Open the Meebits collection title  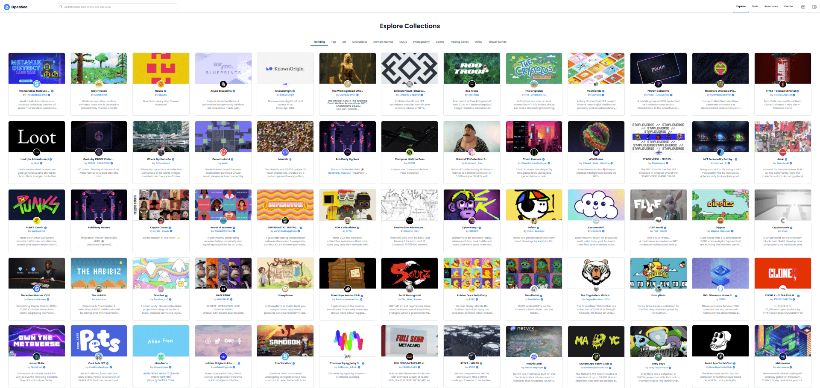284,159
